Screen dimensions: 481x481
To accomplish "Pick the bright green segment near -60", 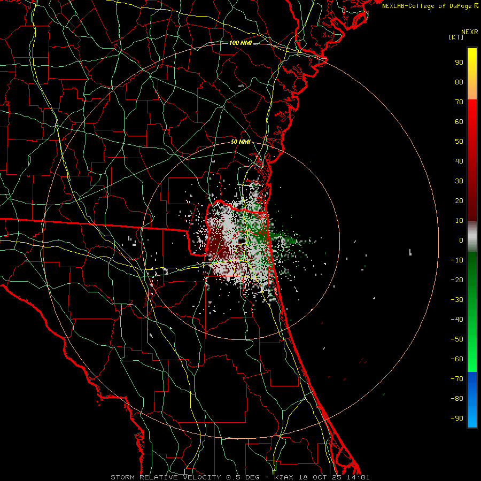I will click(472, 359).
